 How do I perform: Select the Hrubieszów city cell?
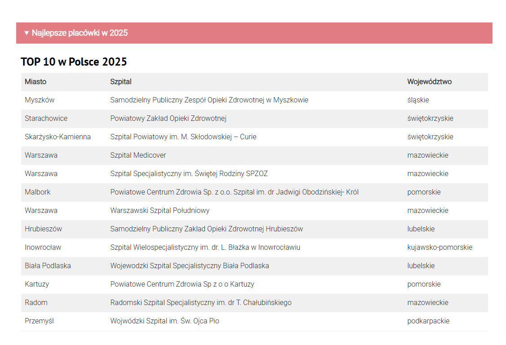[x=43, y=229]
